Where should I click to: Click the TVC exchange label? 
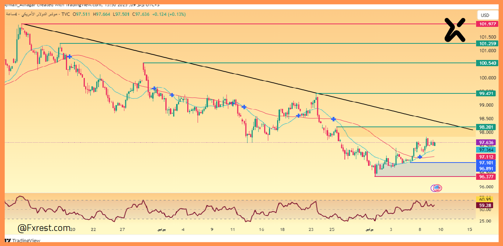coord(66,14)
